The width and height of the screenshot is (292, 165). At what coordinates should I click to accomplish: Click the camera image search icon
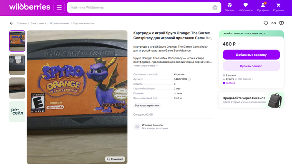215,7
